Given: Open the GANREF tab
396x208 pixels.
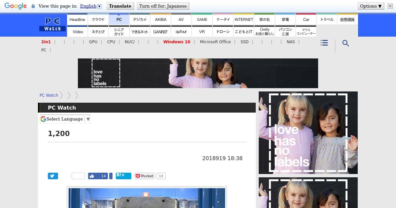Looking at the screenshot, I should click(160, 31).
